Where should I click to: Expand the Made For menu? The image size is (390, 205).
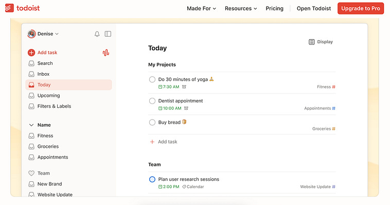[x=202, y=8]
